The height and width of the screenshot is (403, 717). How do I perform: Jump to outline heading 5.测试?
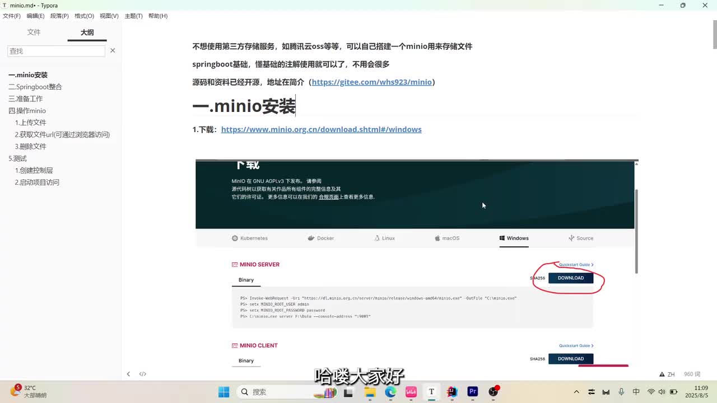(x=17, y=158)
